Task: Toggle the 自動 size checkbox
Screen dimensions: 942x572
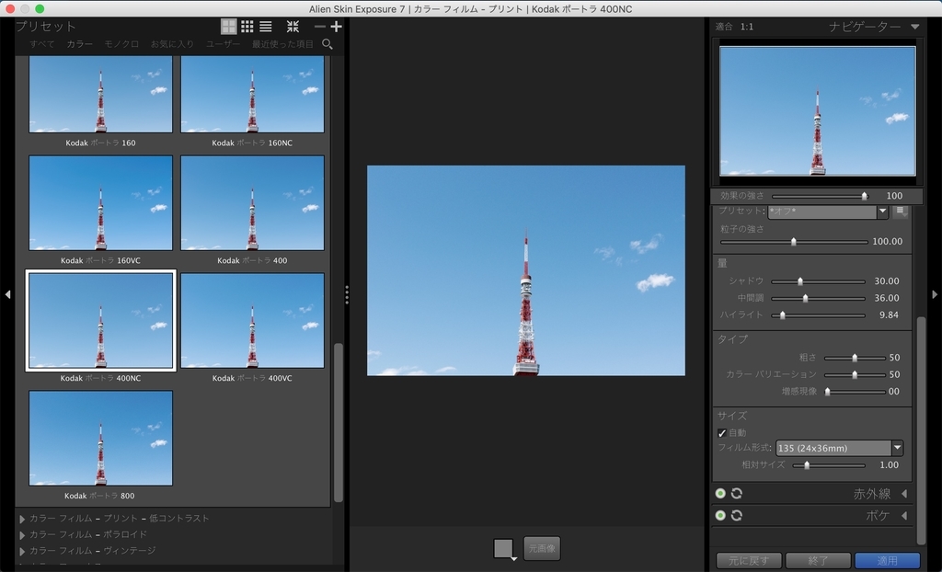Action: pyautogui.click(x=722, y=433)
